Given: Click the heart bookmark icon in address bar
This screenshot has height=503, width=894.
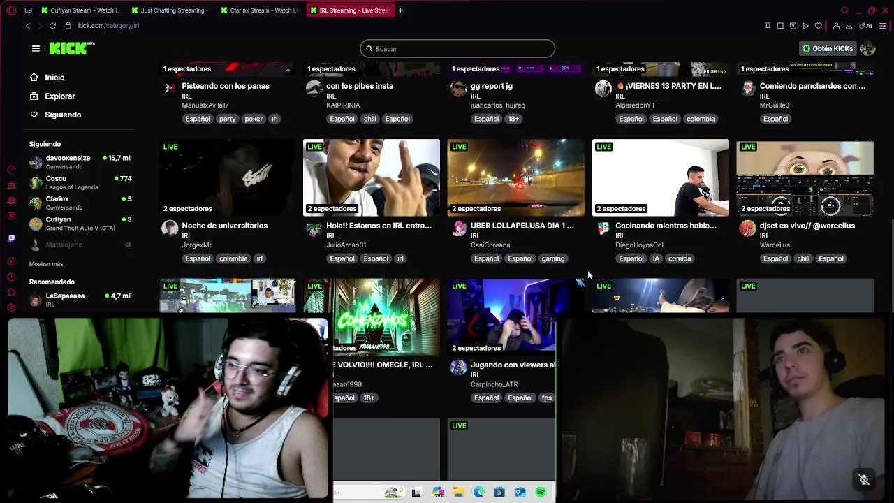Looking at the screenshot, I should point(818,26).
